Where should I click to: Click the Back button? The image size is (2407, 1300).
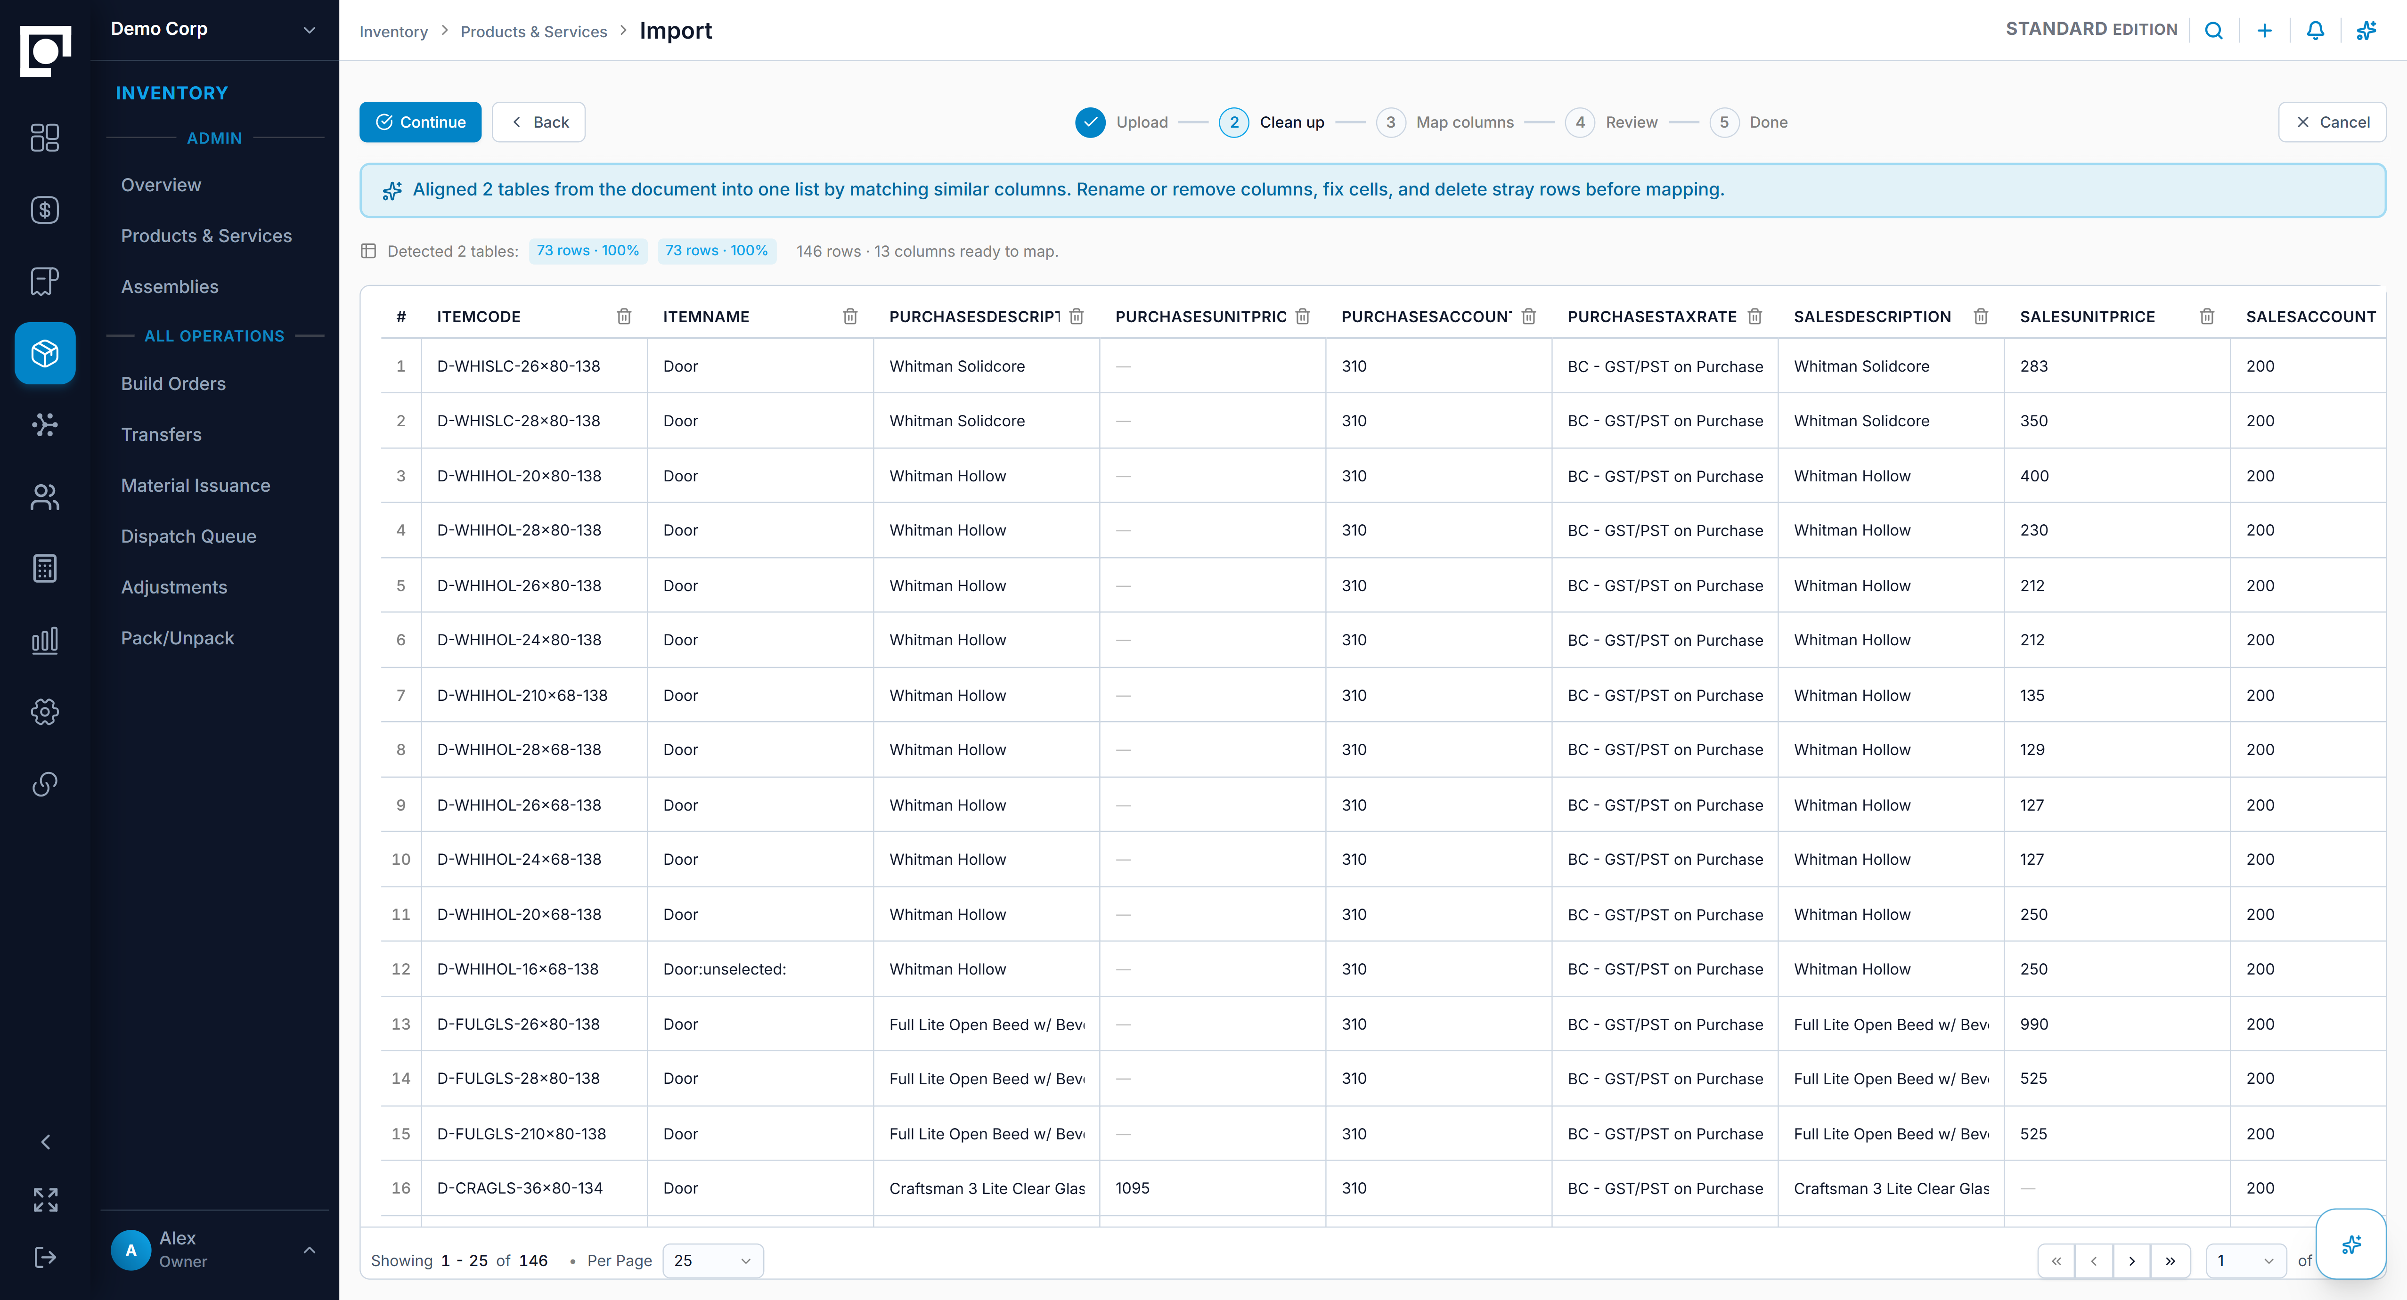[538, 122]
